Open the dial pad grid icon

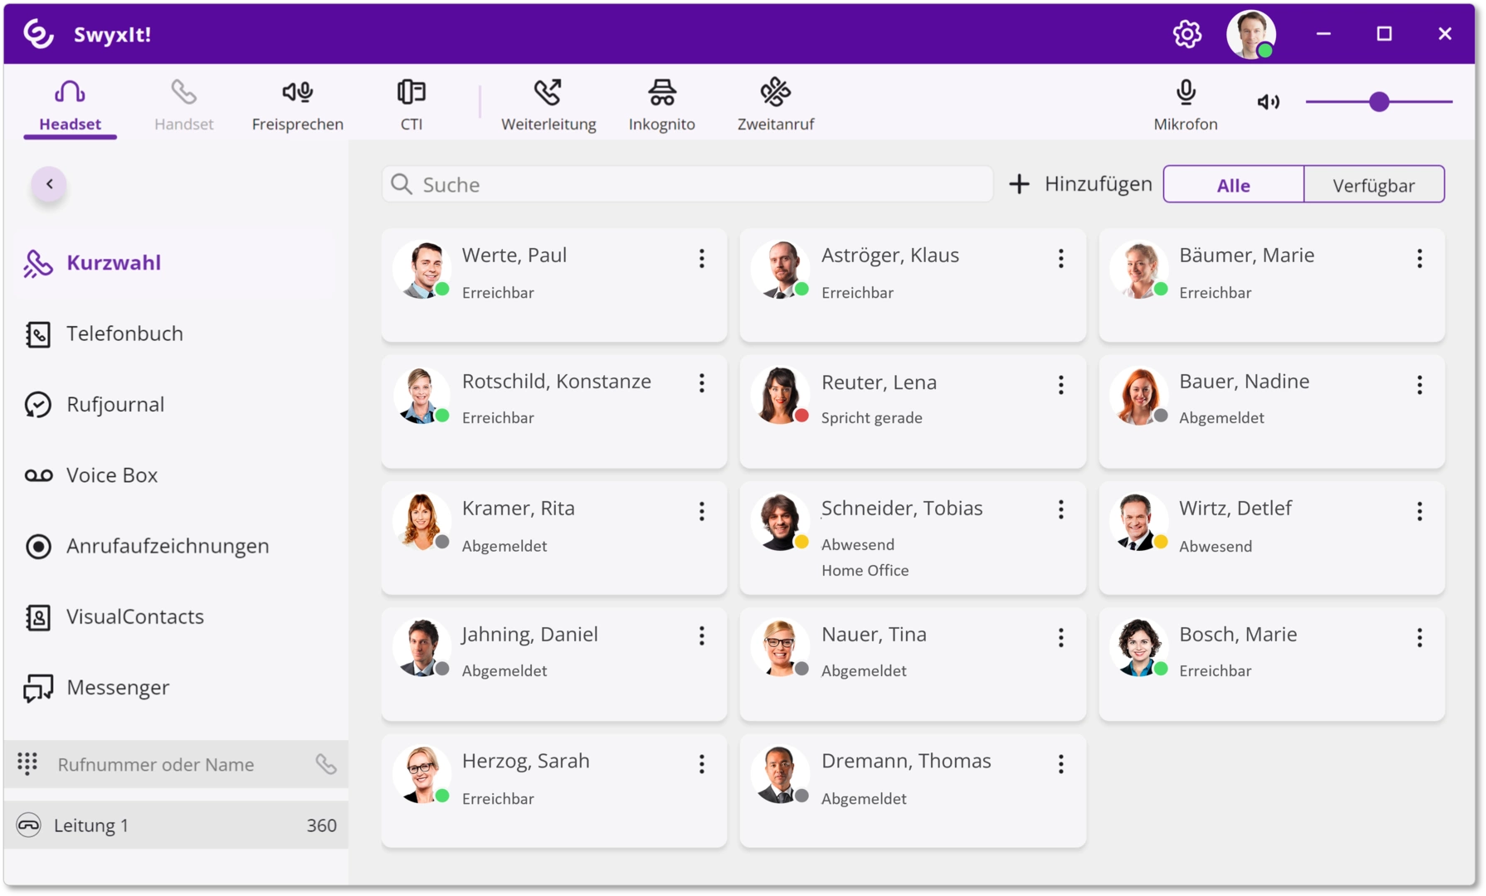[x=27, y=764]
